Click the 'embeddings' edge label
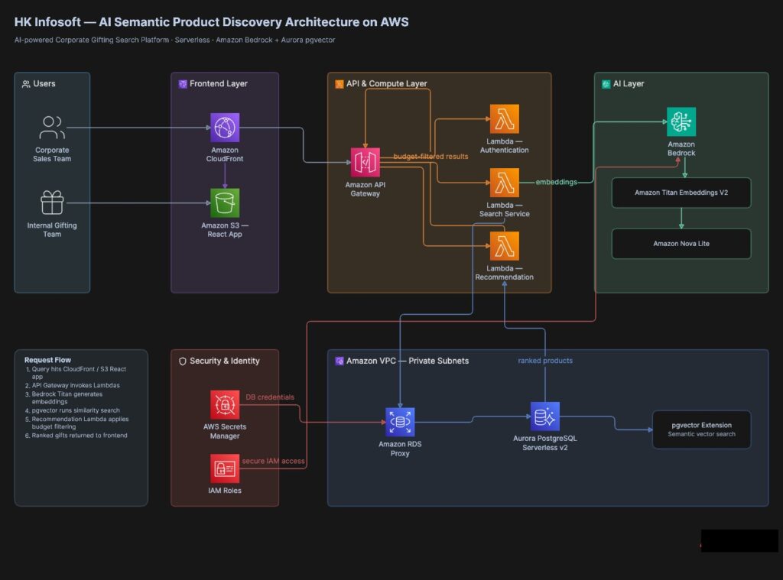 coord(557,182)
